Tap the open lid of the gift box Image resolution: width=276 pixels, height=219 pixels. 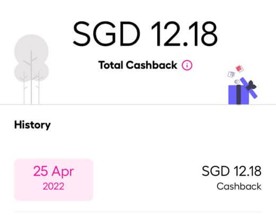click(x=248, y=88)
